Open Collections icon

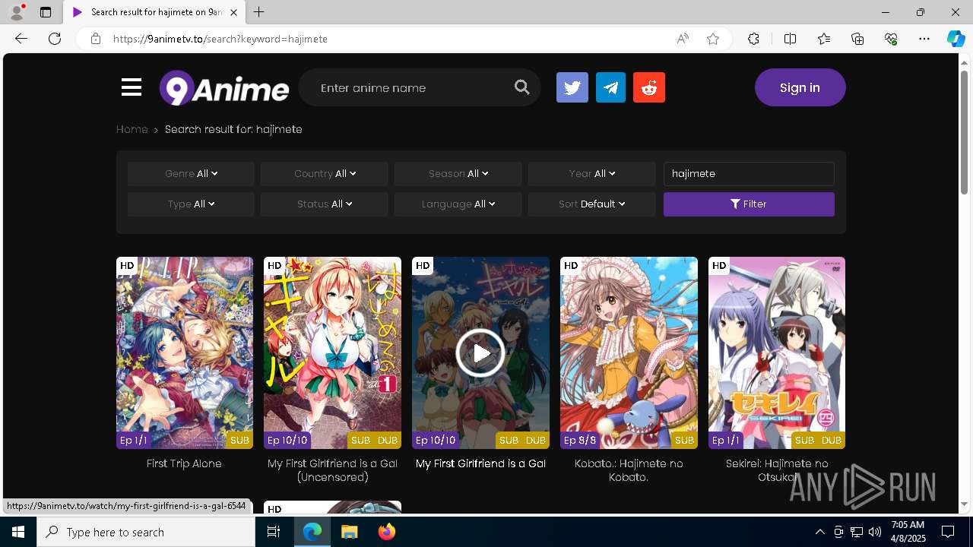(857, 39)
